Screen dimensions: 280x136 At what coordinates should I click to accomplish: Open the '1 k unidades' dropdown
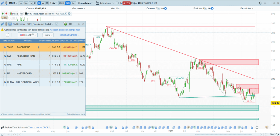coord(85,3)
